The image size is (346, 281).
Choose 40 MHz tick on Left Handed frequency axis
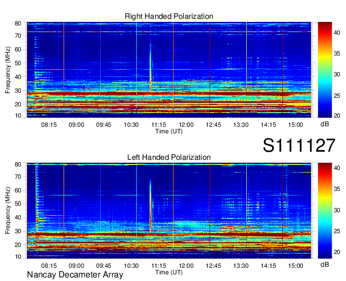pyautogui.click(x=18, y=218)
